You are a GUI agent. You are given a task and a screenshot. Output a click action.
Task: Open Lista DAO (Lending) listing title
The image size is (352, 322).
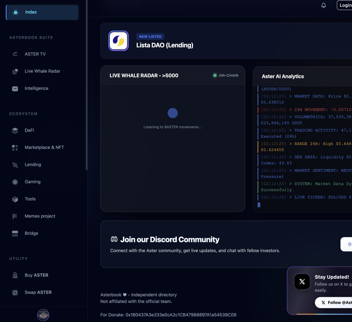coord(165,45)
